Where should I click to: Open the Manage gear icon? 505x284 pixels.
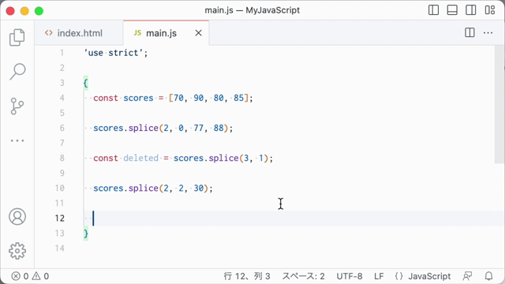tap(17, 251)
